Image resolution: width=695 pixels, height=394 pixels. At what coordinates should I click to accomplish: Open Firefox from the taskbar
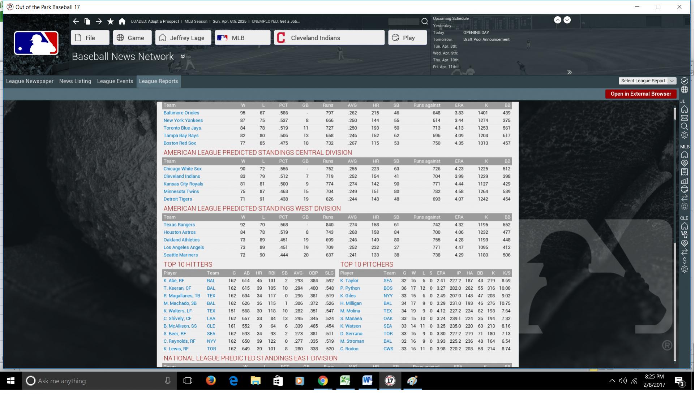[211, 381]
